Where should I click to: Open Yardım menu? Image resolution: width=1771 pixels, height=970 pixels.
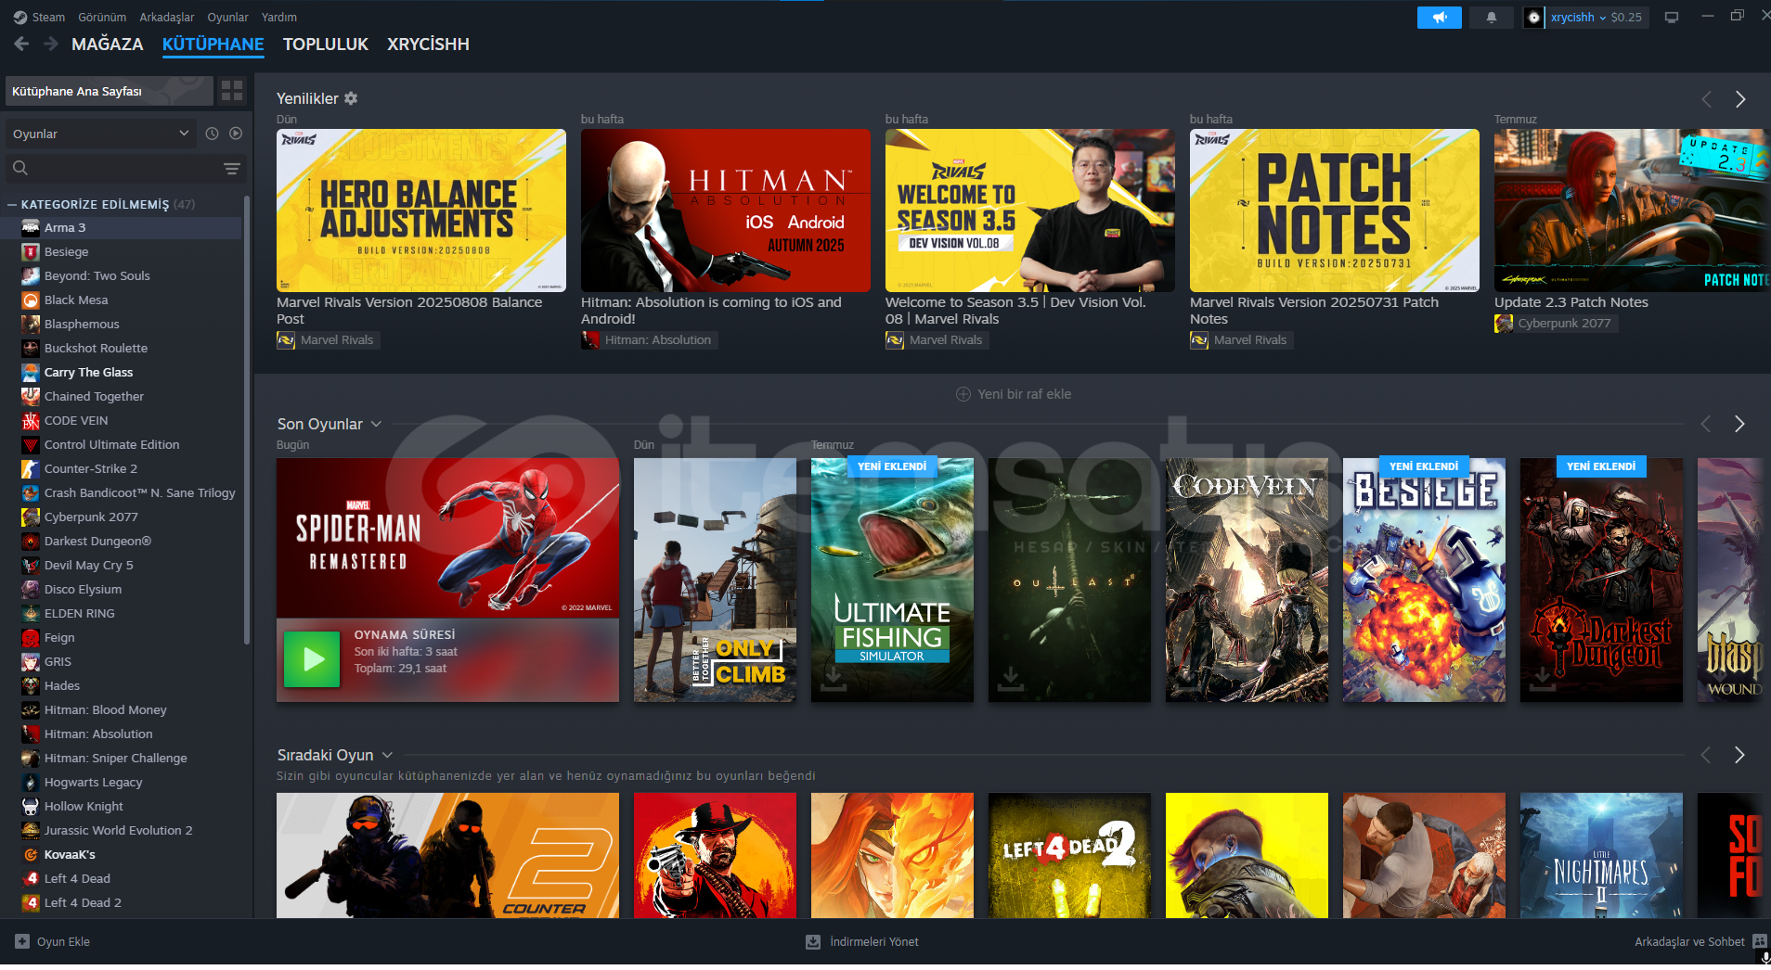click(279, 17)
